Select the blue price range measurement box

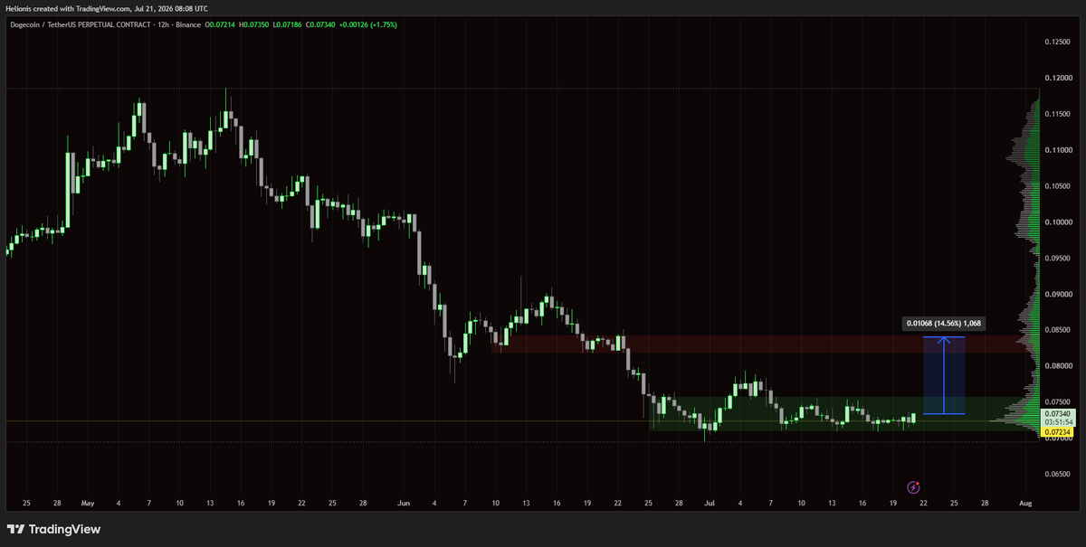point(944,375)
